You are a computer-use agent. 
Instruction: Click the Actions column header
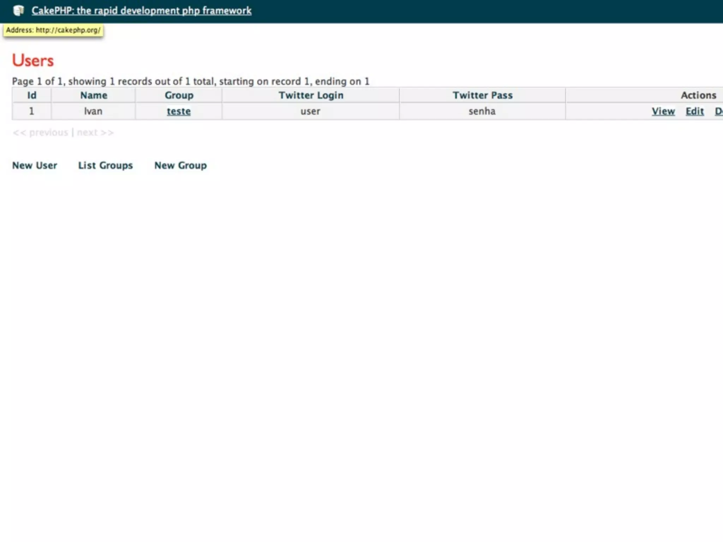coord(698,95)
